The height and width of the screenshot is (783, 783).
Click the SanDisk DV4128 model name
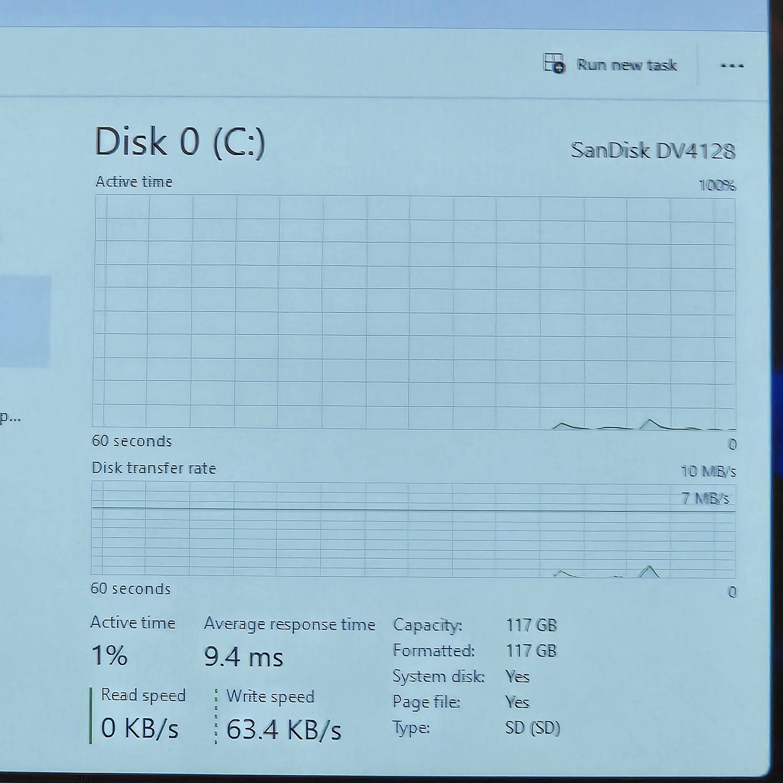pyautogui.click(x=653, y=151)
